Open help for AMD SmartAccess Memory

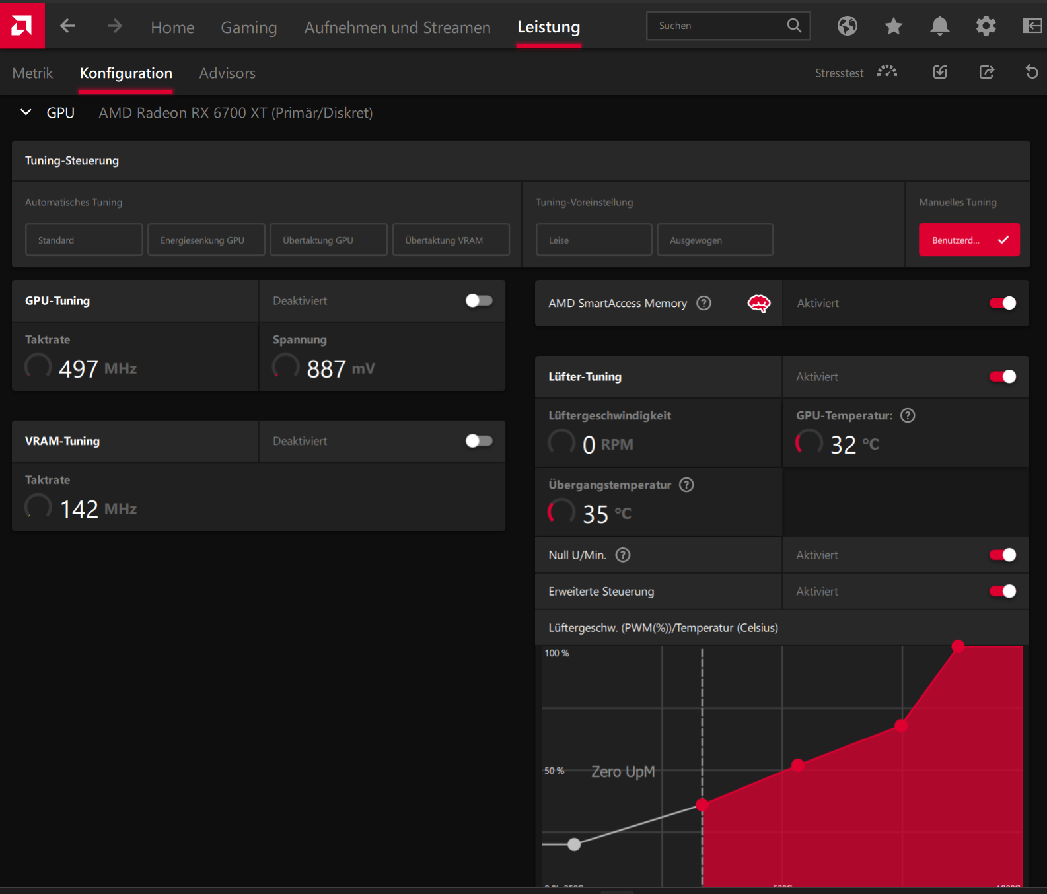pyautogui.click(x=704, y=303)
